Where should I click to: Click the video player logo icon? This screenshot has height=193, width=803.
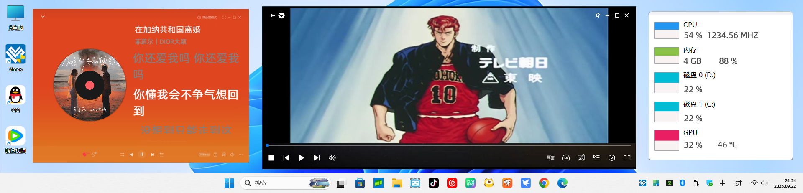[281, 15]
